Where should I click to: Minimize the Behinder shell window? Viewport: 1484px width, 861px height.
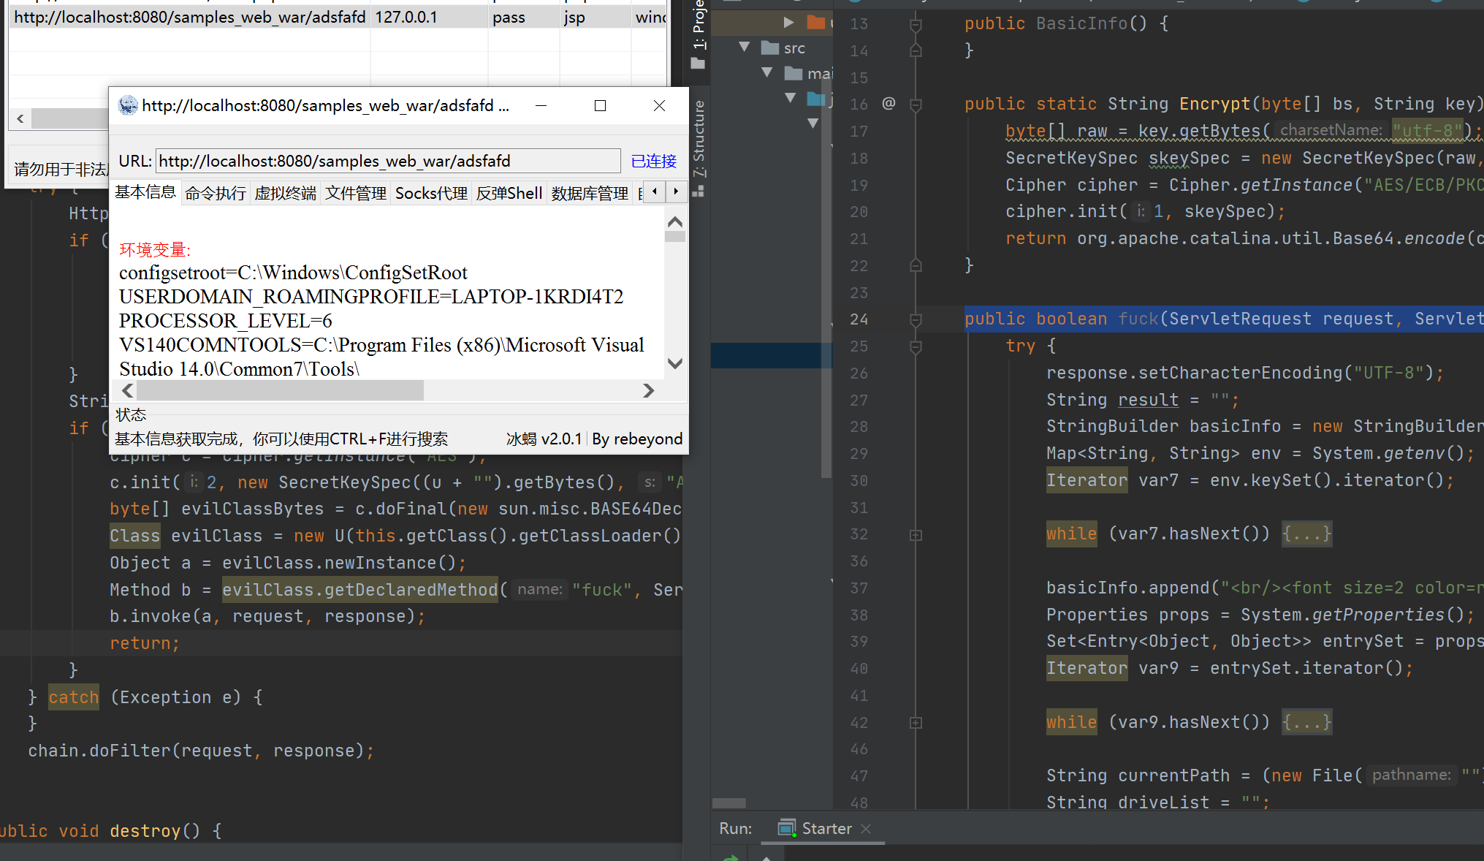point(541,106)
